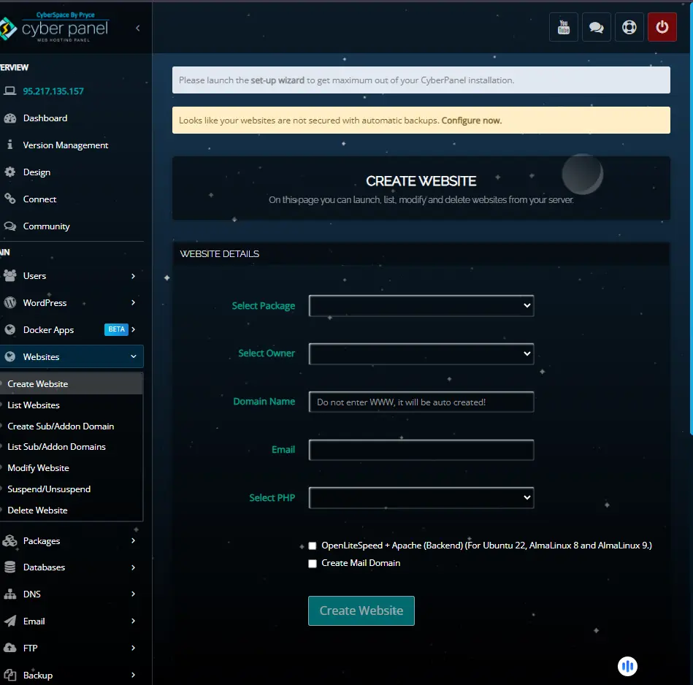This screenshot has width=693, height=685.
Task: Click the Version Management info icon
Action: [x=9, y=145]
